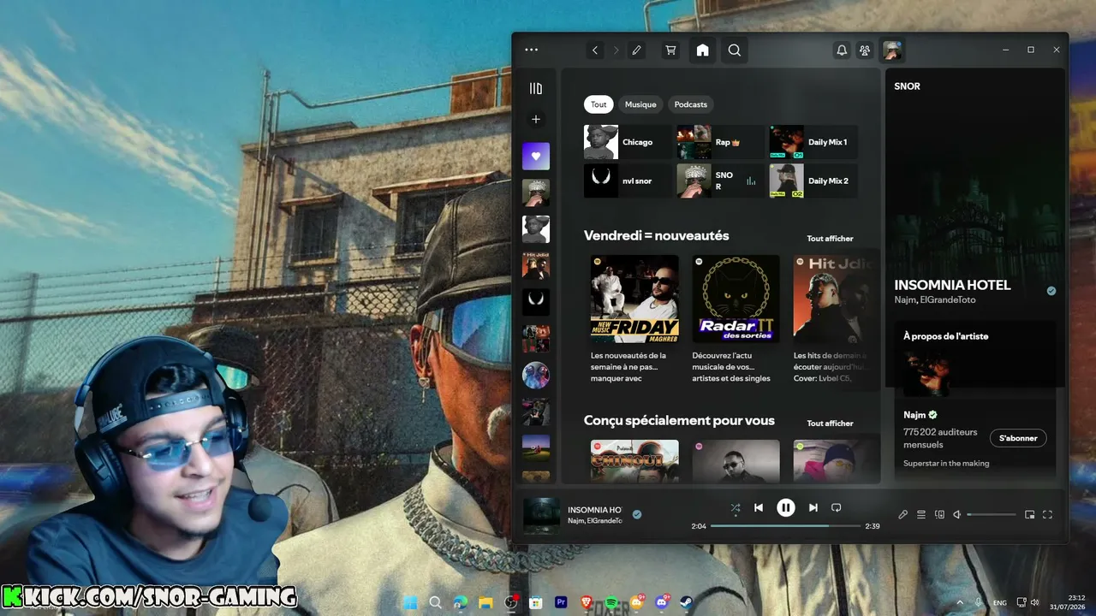Toggle saved checkmark beside INSOMNIA HOTEL title in side panel
The height and width of the screenshot is (616, 1096).
point(1051,291)
